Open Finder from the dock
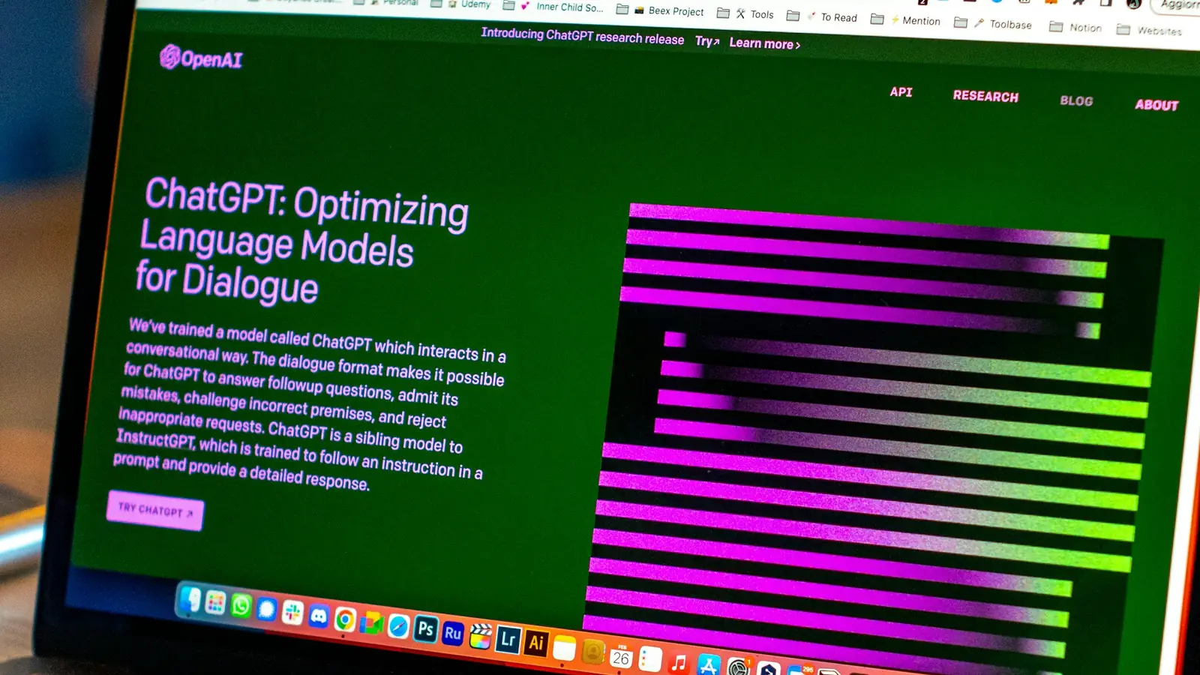This screenshot has width=1200, height=675. pos(190,599)
